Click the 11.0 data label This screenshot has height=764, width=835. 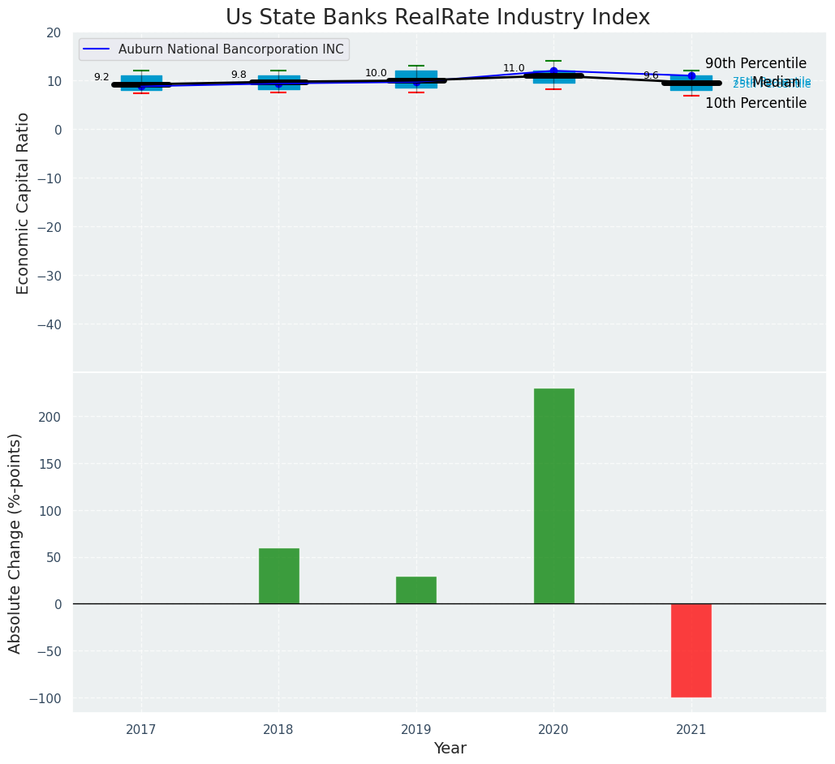514,68
